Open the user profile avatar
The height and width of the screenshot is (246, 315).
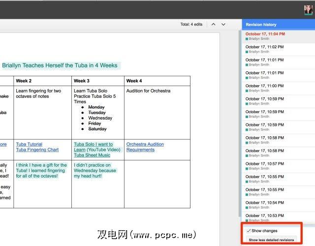[x=309, y=10]
